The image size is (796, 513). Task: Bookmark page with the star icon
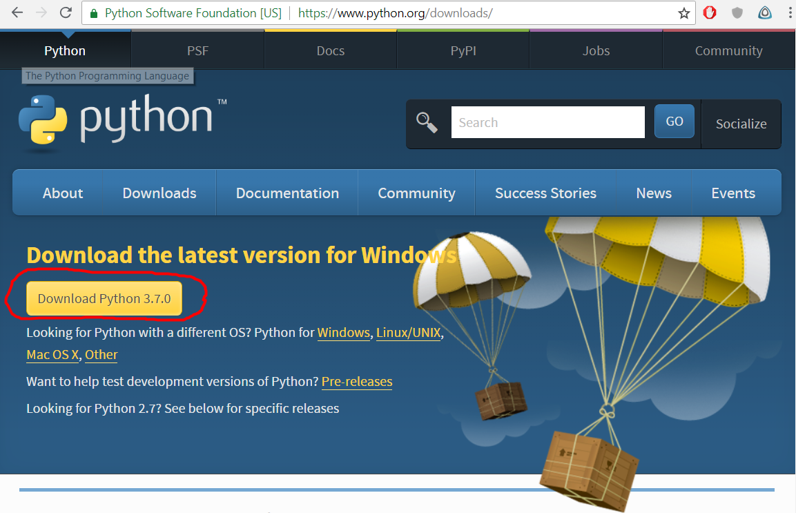click(683, 13)
